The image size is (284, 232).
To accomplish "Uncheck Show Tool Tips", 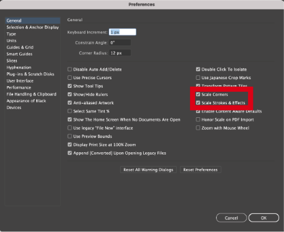I will [x=70, y=86].
